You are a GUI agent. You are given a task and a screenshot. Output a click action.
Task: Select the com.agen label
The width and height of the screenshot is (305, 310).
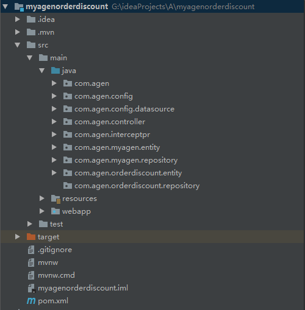[91, 84]
